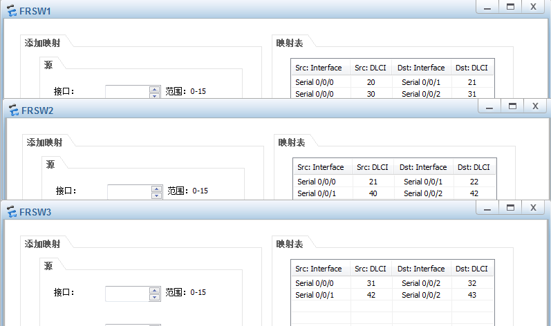This screenshot has width=551, height=326.
Task: Sort FRSW3 table by Src: DLCI header
Action: pos(371,269)
